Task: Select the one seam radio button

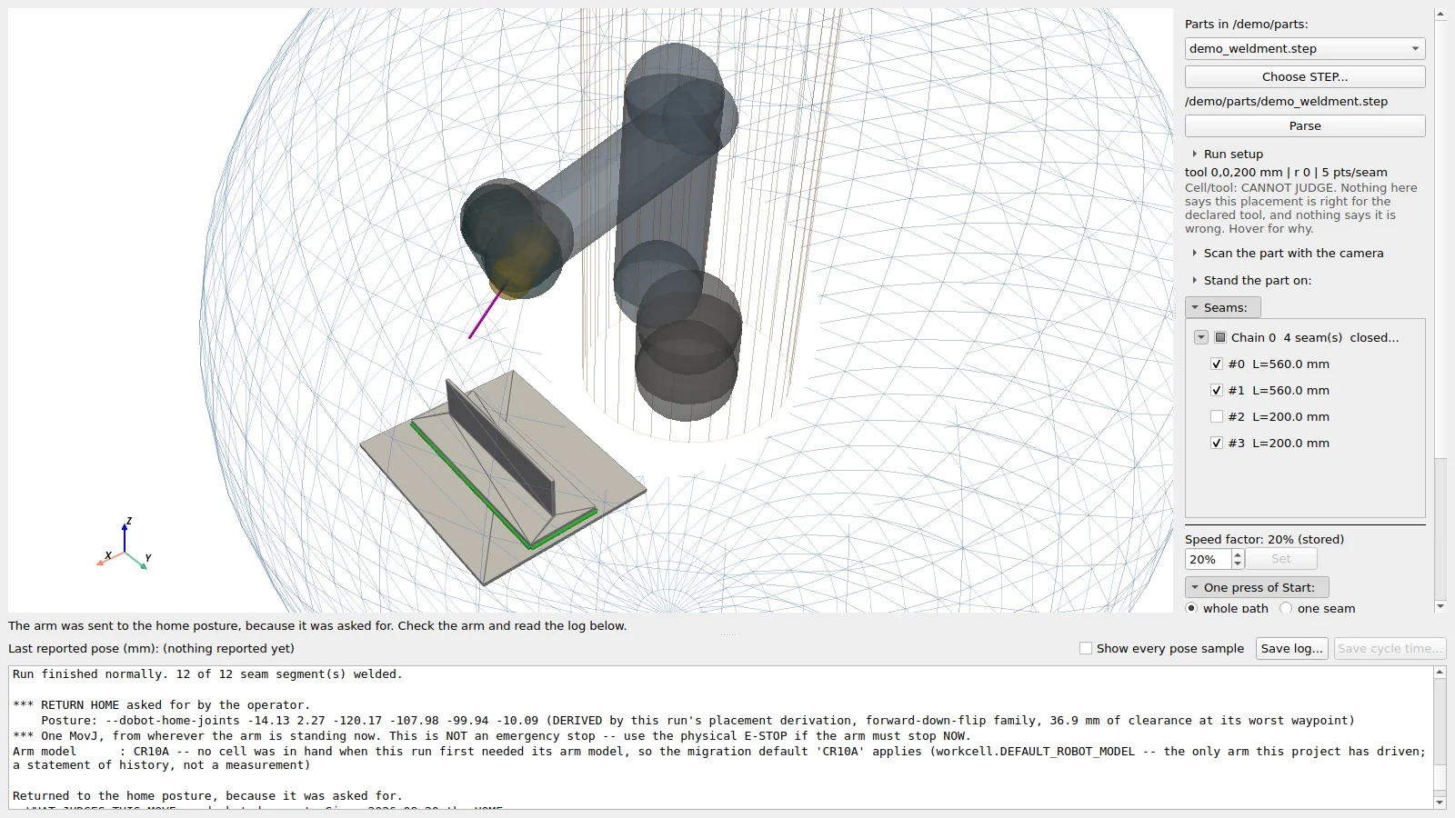Action: 1286,608
